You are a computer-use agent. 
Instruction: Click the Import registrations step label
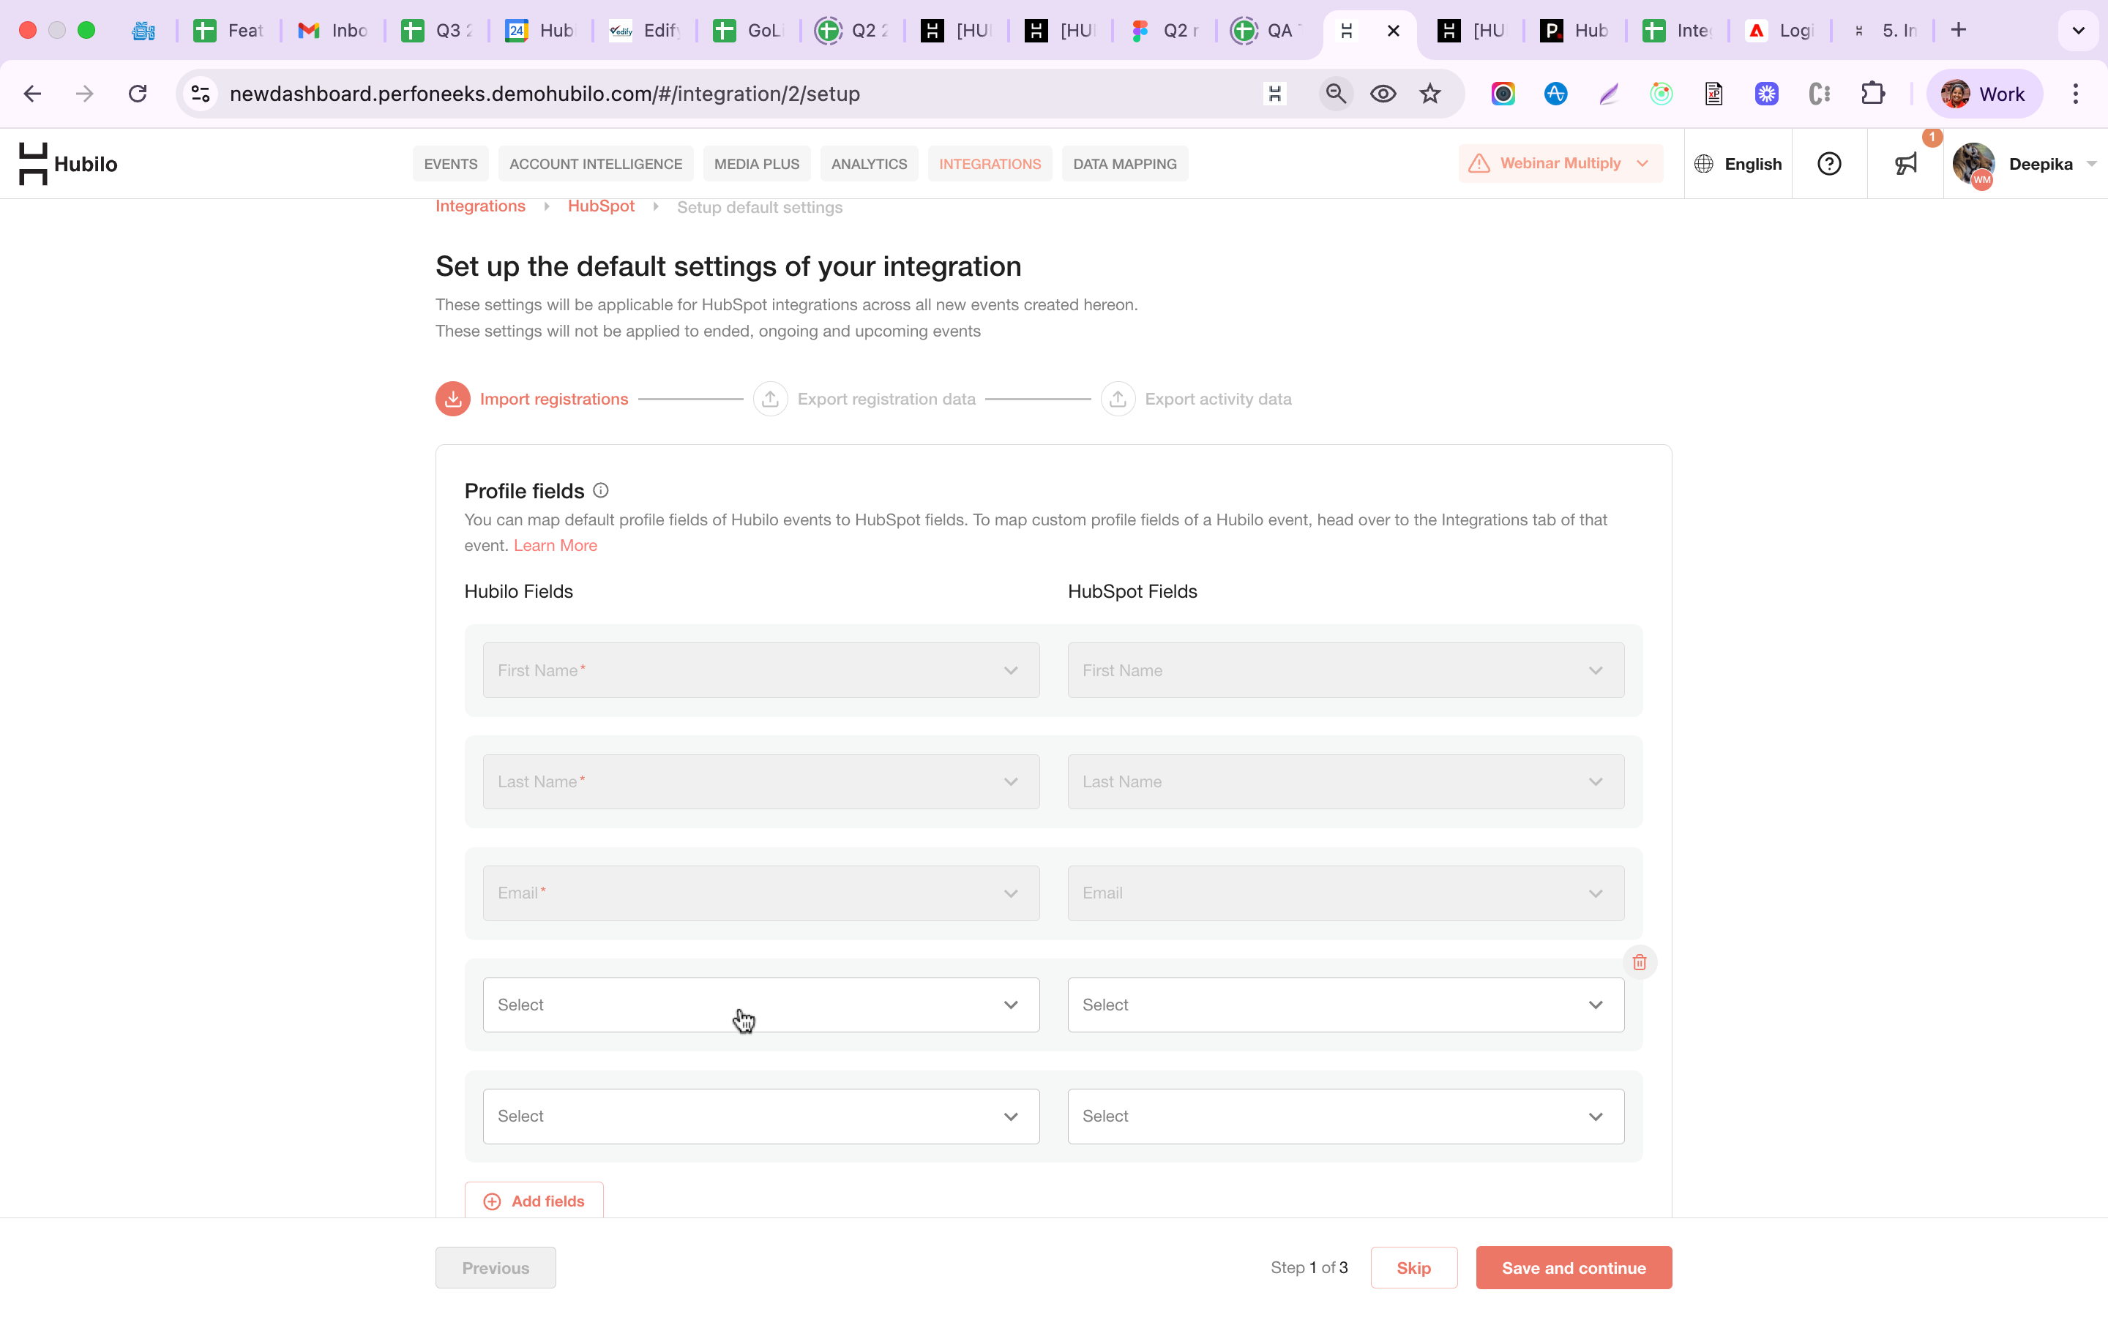click(554, 399)
